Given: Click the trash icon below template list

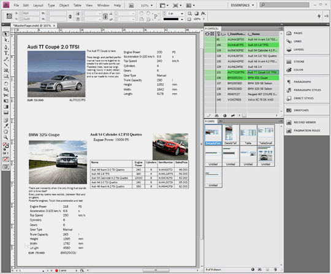Looking at the screenshot, I should point(275,270).
